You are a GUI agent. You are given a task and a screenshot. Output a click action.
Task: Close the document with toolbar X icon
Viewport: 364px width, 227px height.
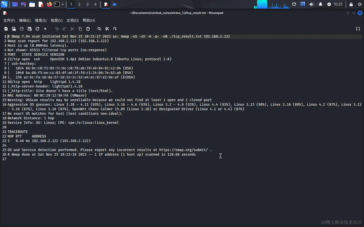[x=45, y=29]
